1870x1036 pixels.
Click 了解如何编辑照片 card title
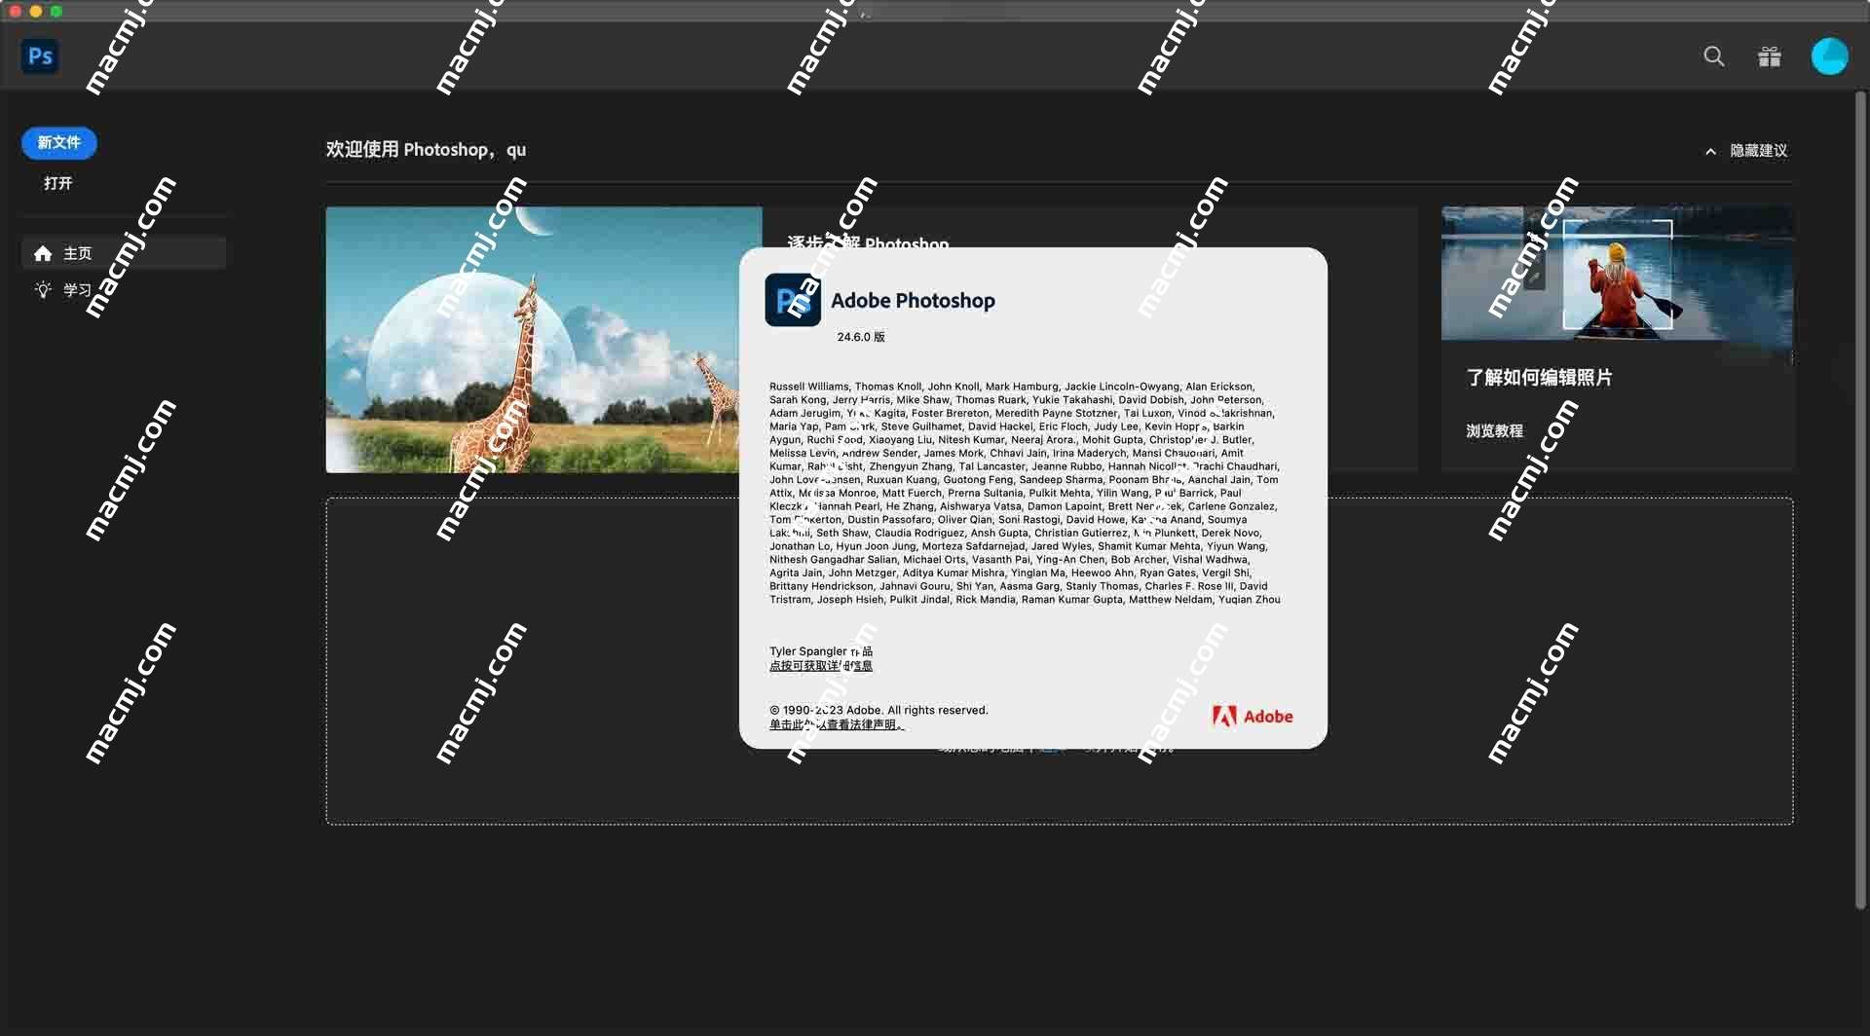tap(1539, 378)
